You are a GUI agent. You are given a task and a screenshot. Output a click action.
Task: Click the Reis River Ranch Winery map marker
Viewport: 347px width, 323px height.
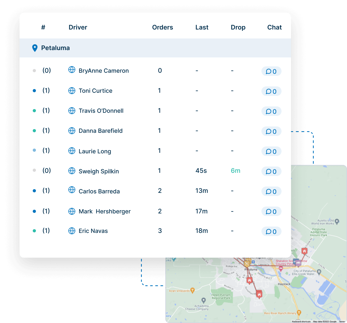point(299,313)
